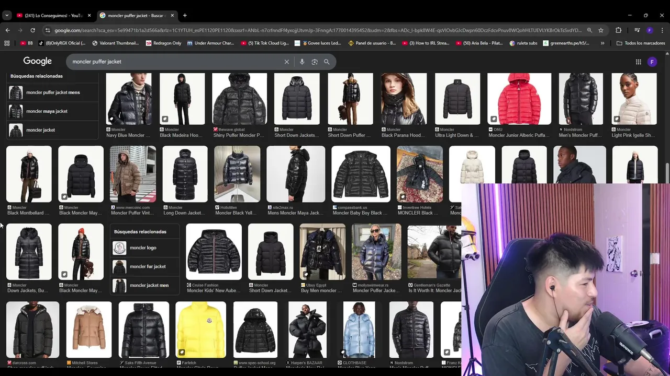
Task: Click the voice search microphone icon
Action: (x=302, y=62)
